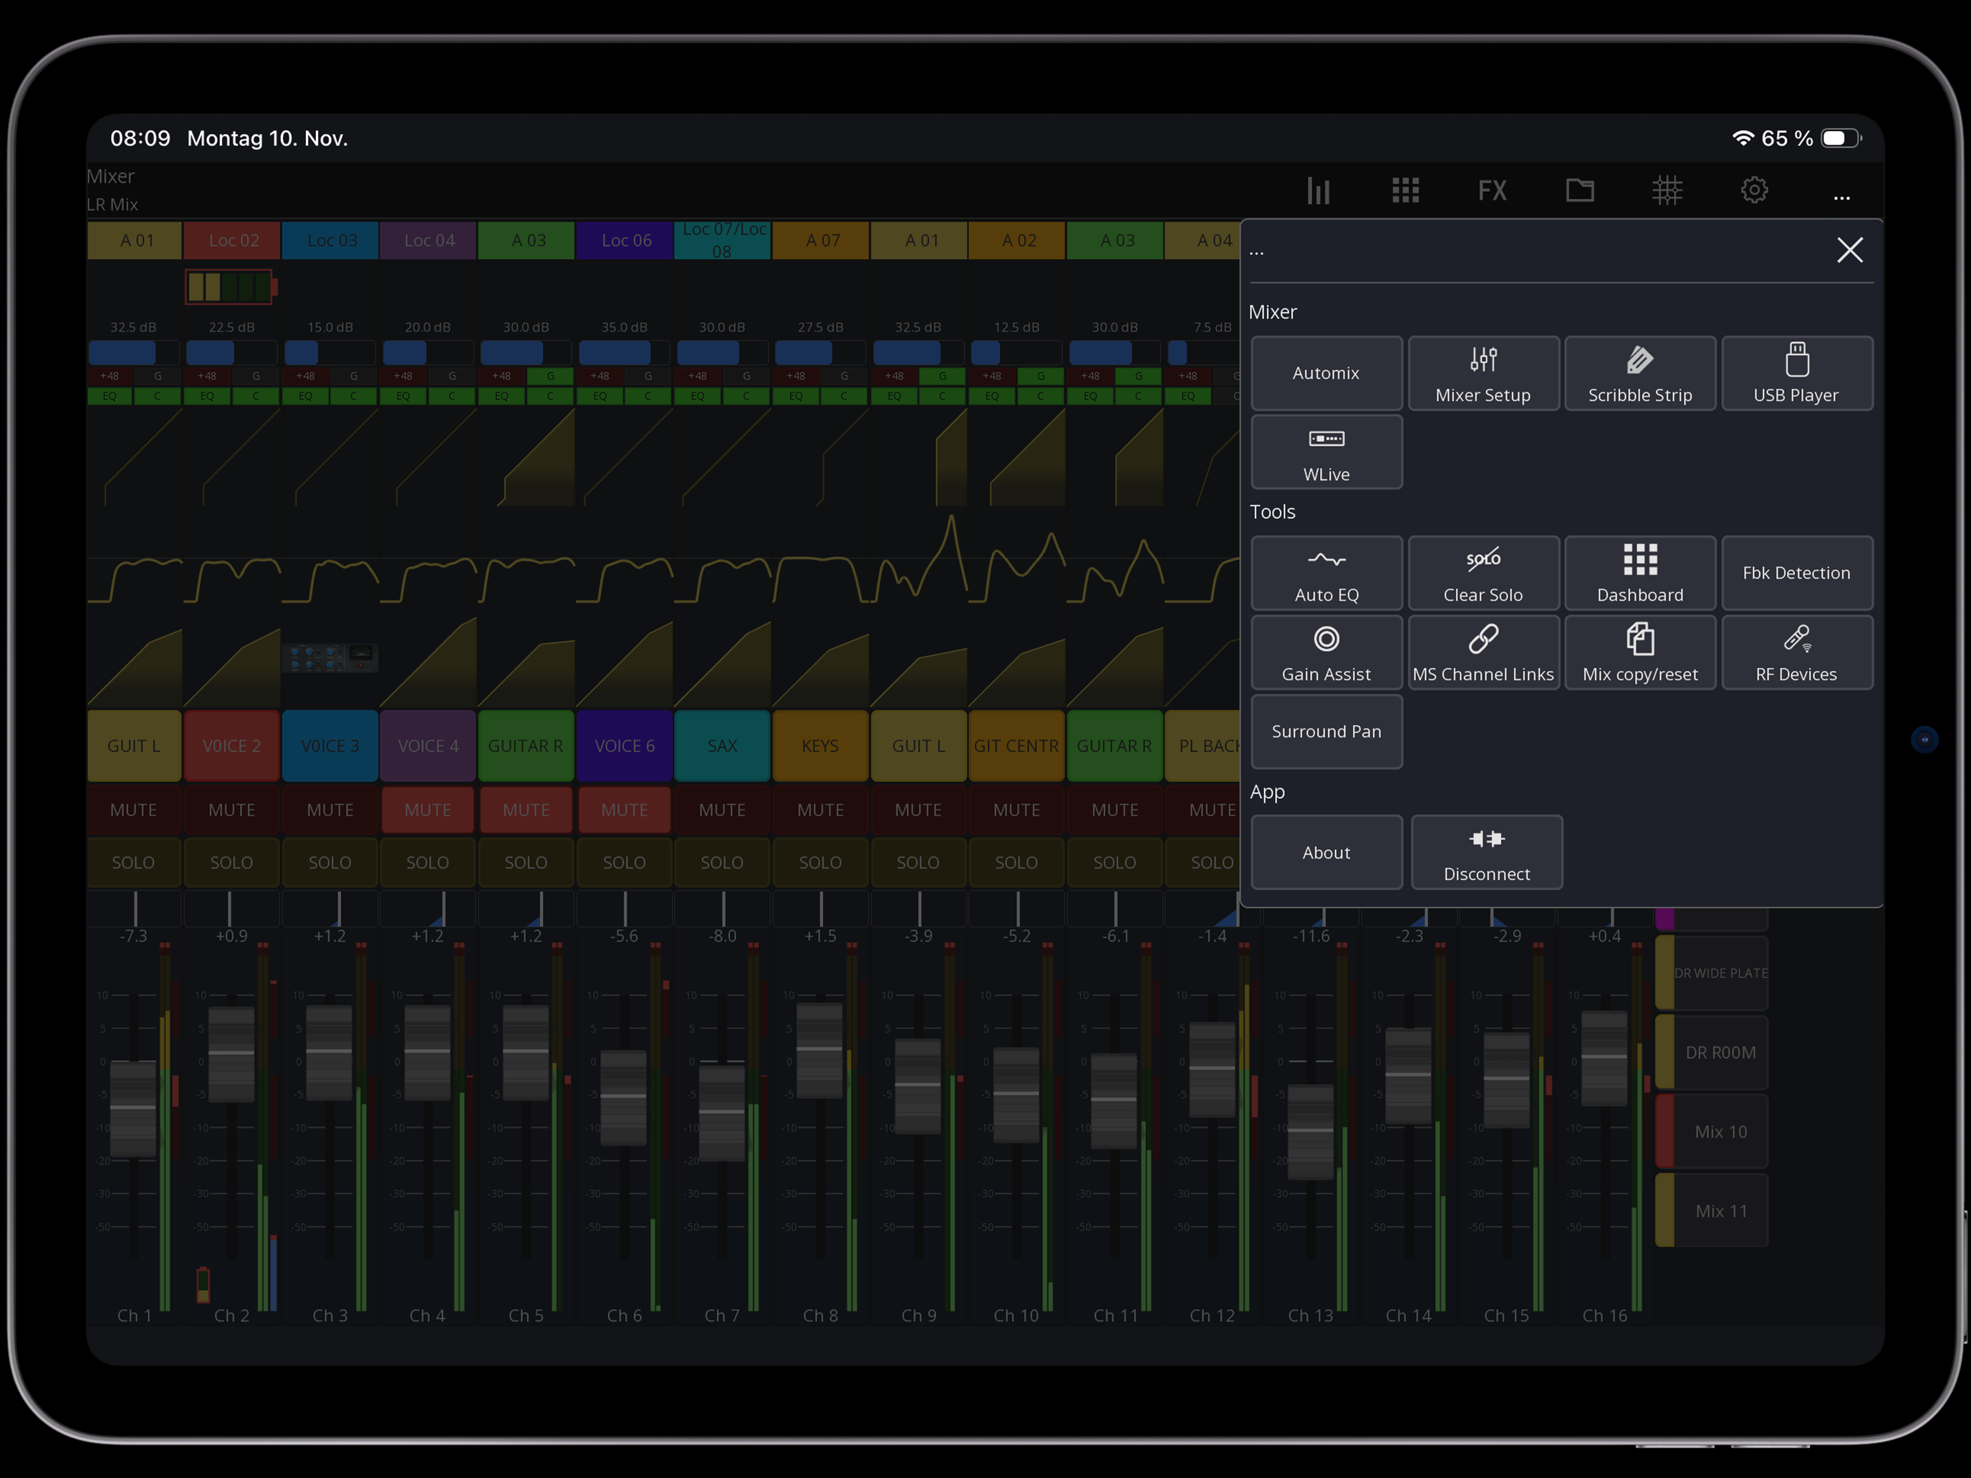Image resolution: width=1971 pixels, height=1478 pixels.
Task: Open Mixer Setup tool
Action: 1483,373
